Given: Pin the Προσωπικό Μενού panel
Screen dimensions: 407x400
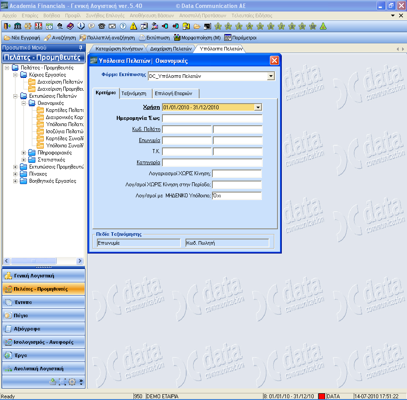Looking at the screenshot, I should coord(81,48).
